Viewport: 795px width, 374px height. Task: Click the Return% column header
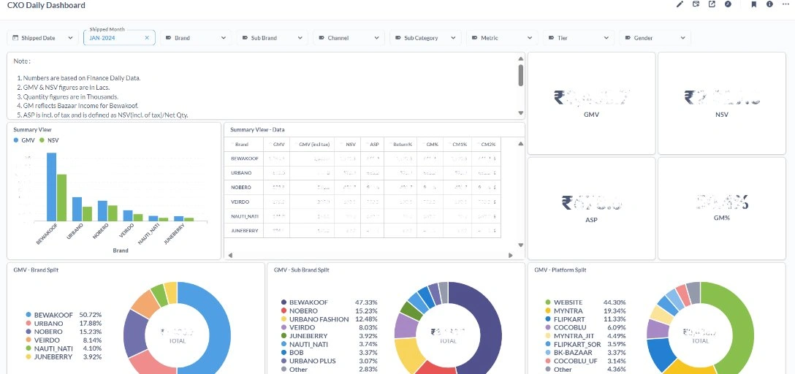(x=403, y=145)
